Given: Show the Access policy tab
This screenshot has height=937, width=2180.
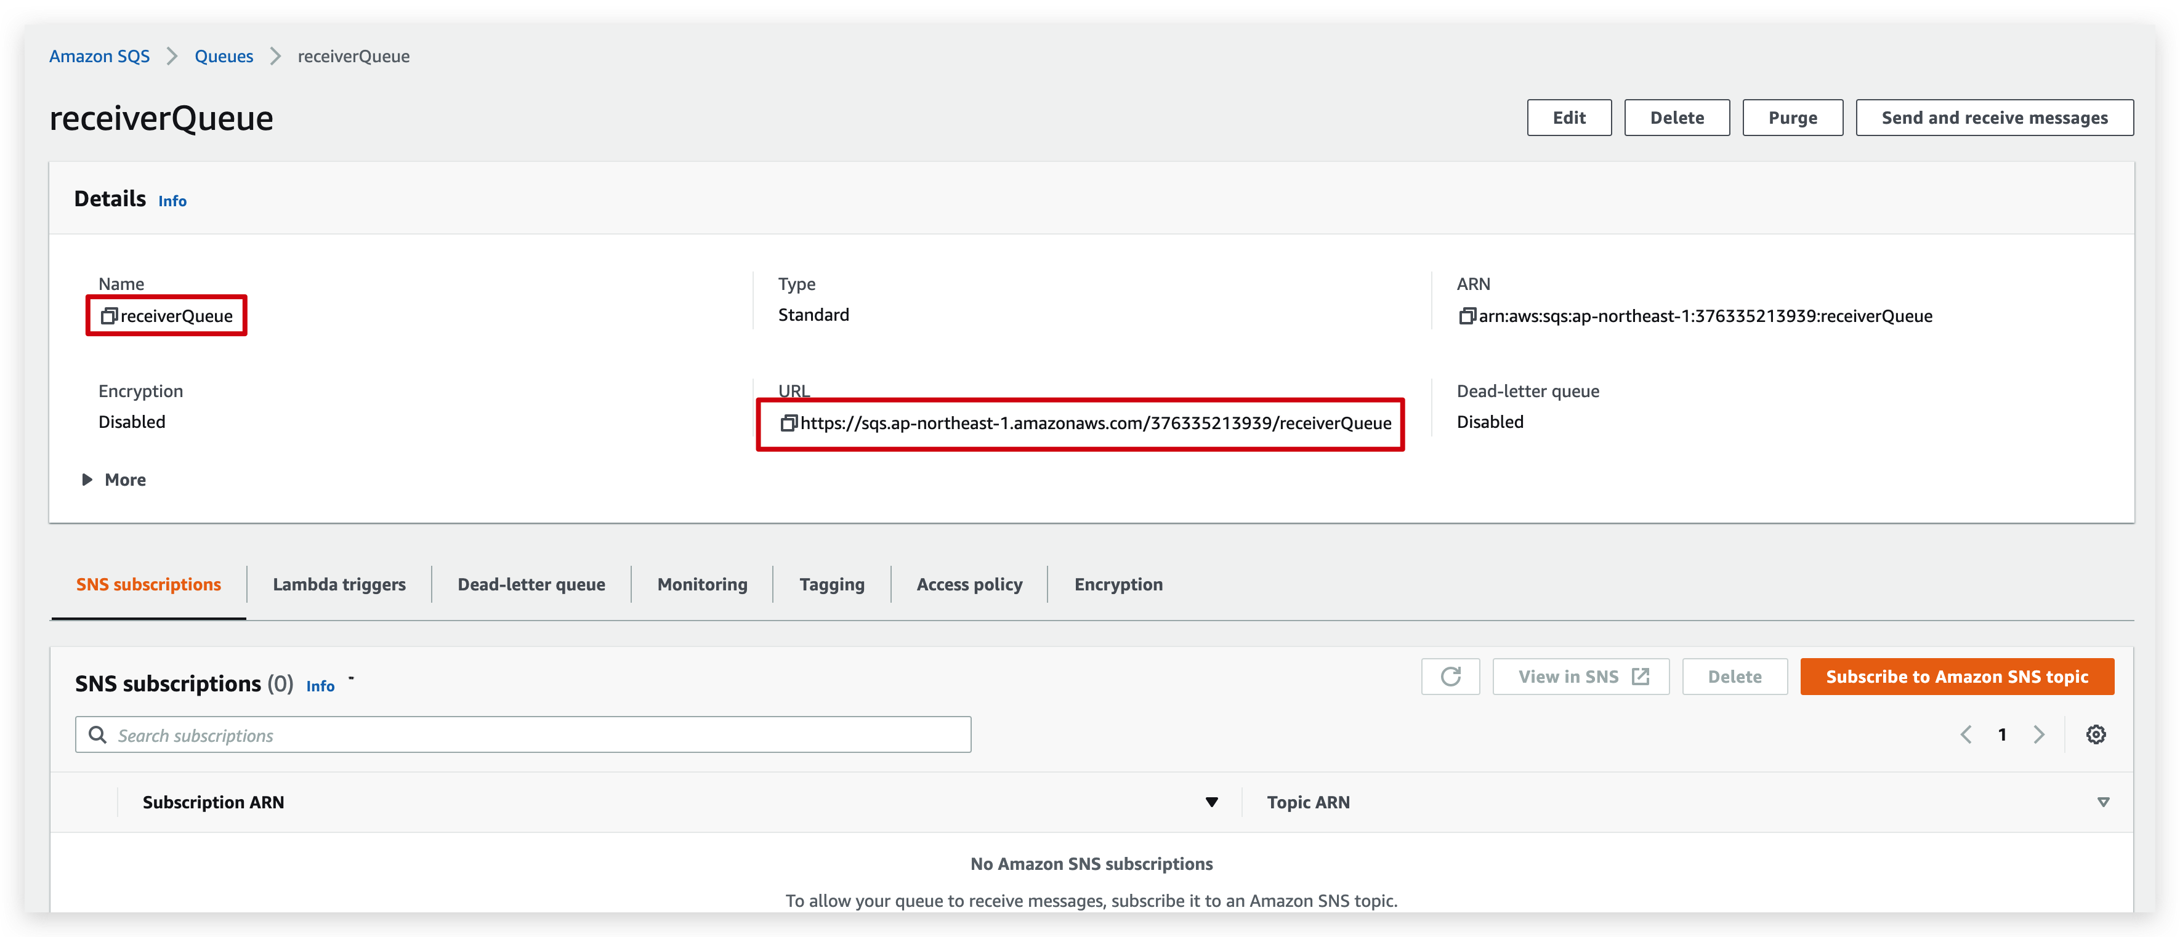Looking at the screenshot, I should click(969, 584).
